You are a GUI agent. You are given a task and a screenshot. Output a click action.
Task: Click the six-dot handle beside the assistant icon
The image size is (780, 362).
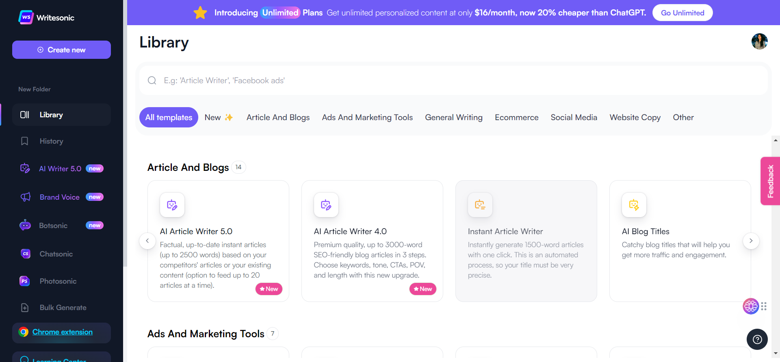click(764, 306)
